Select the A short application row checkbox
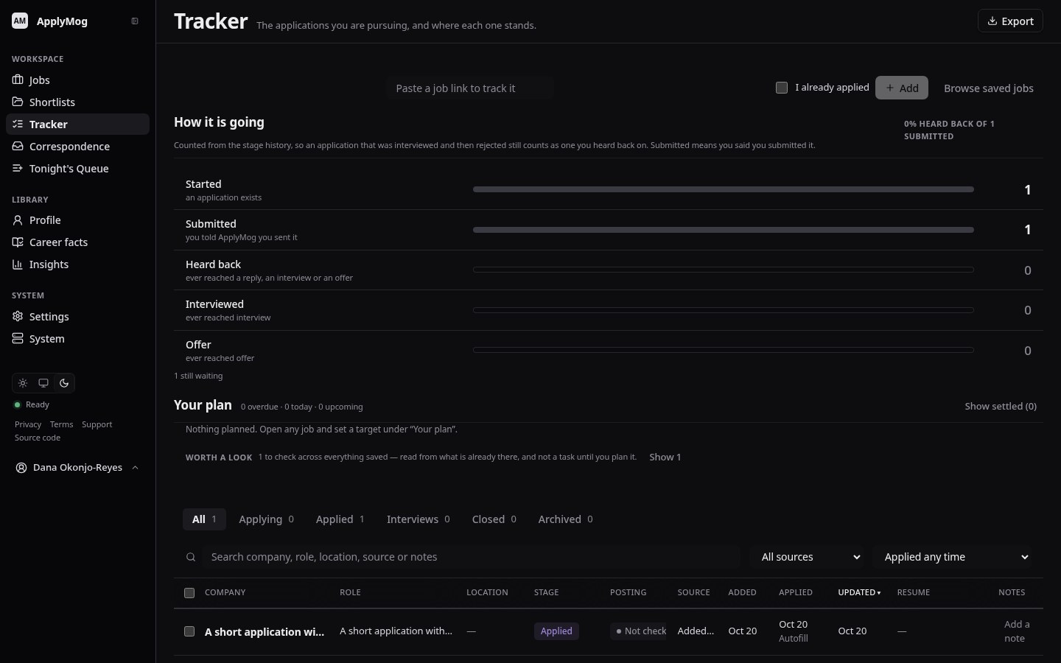Screen dimensions: 1061x663 189,631
